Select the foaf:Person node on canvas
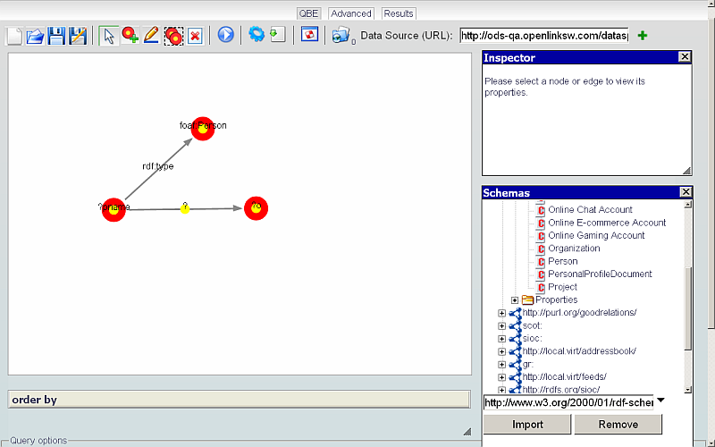 click(x=203, y=129)
